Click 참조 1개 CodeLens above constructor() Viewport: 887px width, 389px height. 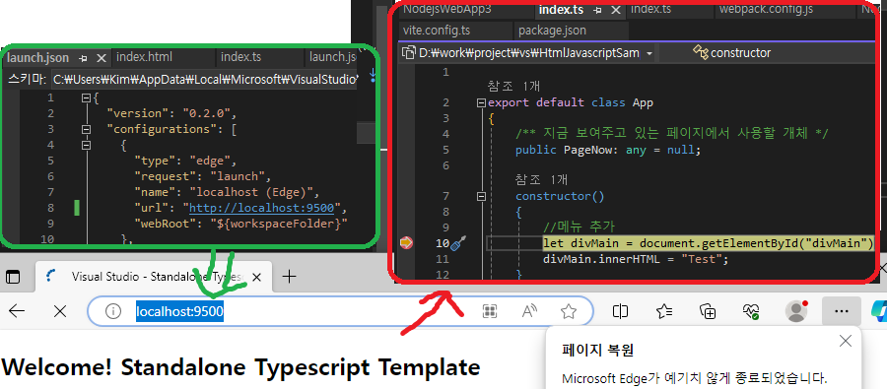point(541,180)
